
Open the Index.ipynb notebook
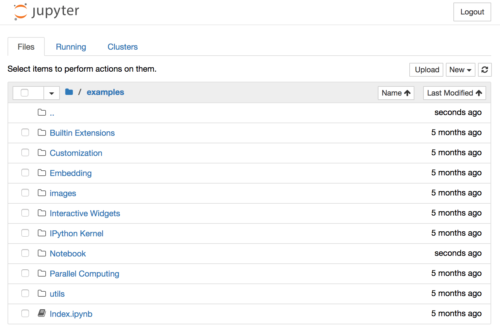(71, 314)
